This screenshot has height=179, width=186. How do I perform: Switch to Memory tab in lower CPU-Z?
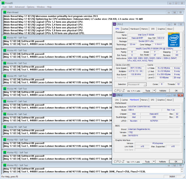tap(144, 100)
